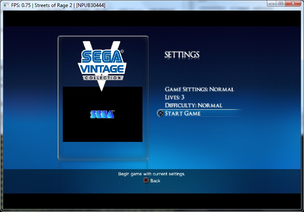The width and height of the screenshot is (304, 212).
Task: Click the title bar text 'Streets of Rage 2'
Action: tap(53, 5)
